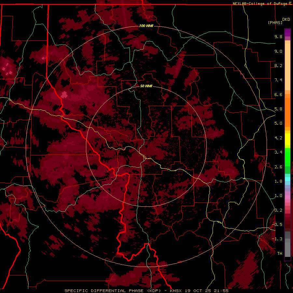Click the bright green segment of the color bar
The width and height of the screenshot is (293, 293).
287,157
